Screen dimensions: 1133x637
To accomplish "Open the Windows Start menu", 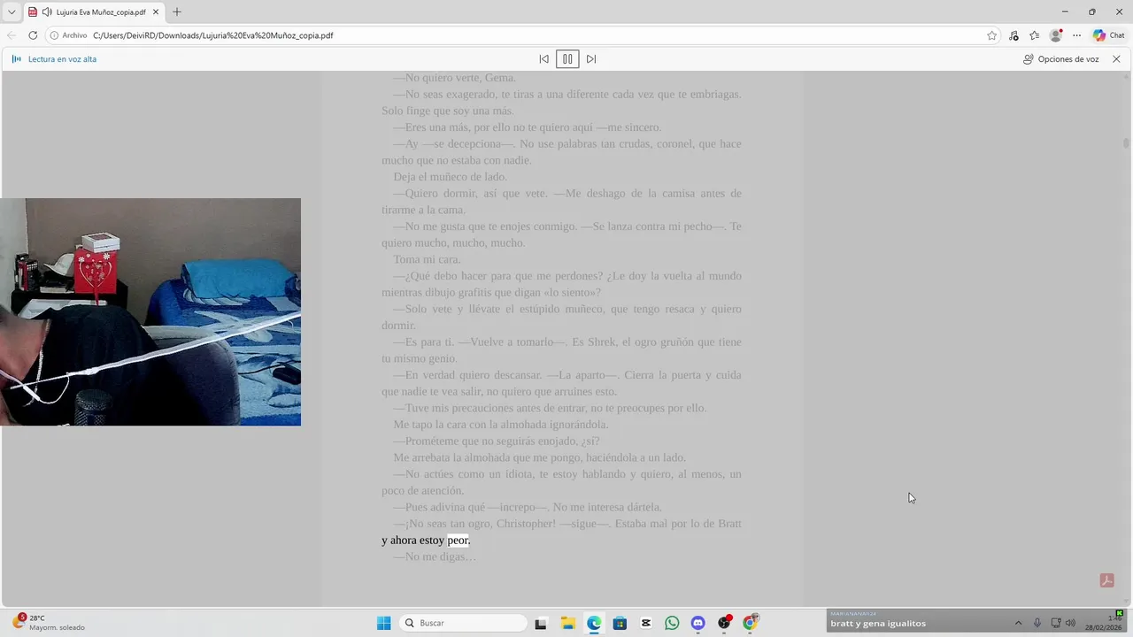I will tap(383, 623).
